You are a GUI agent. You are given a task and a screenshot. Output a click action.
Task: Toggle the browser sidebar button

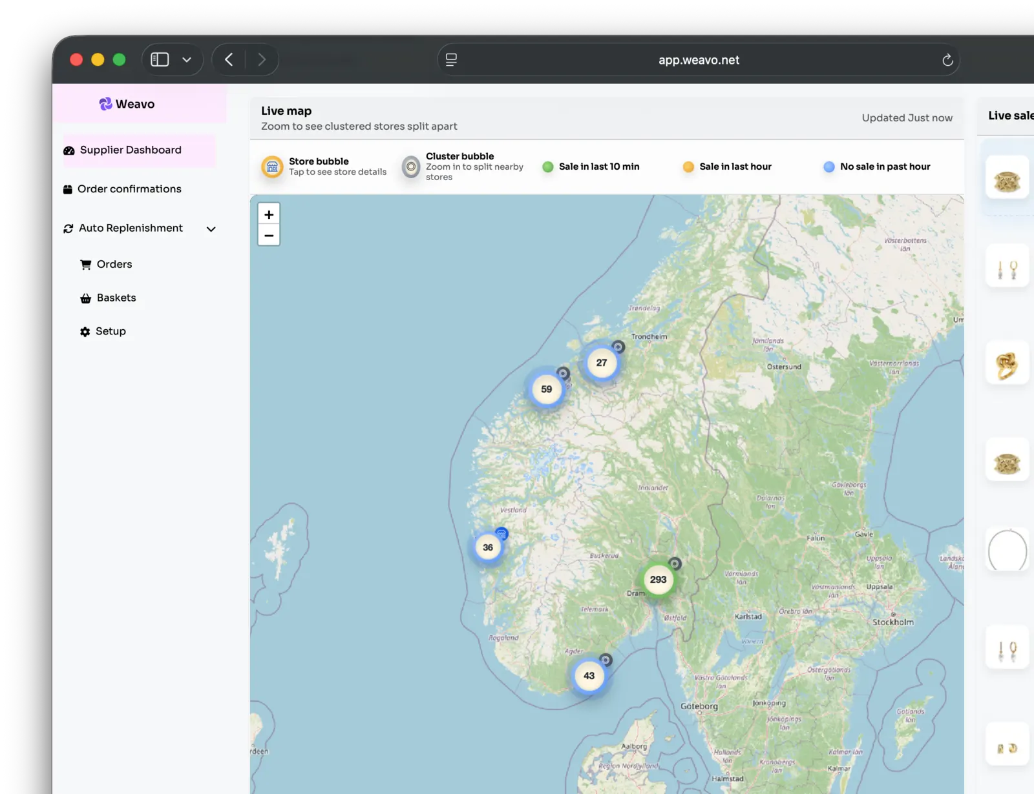[160, 59]
